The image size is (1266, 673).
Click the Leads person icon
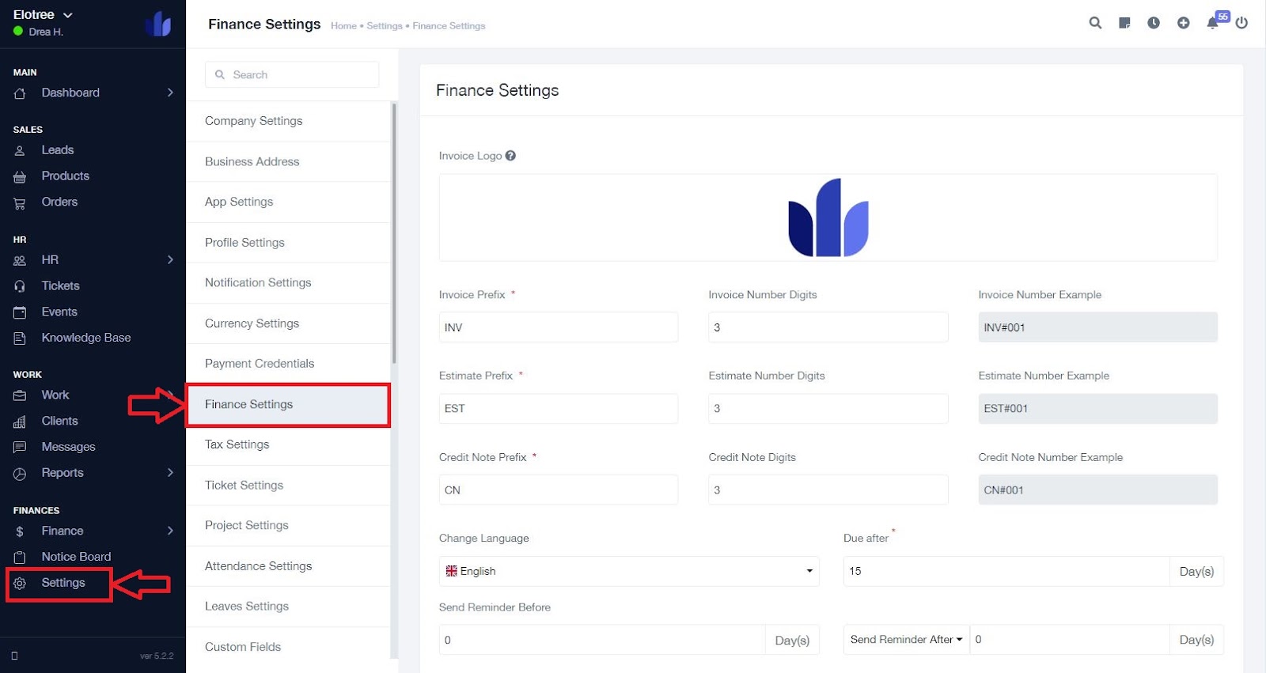coord(20,150)
